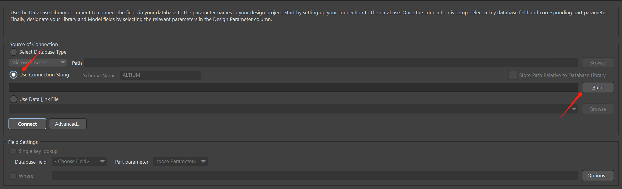The width and height of the screenshot is (622, 189).
Task: Select the Single key lookup radio button
Action: tap(13, 151)
